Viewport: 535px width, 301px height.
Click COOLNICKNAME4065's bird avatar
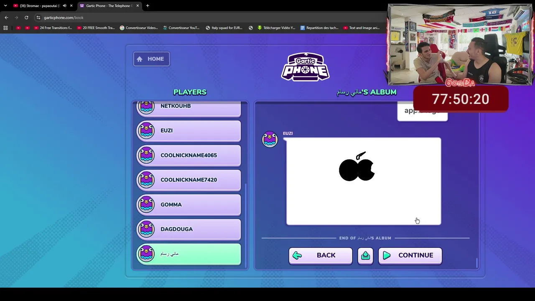tap(146, 155)
